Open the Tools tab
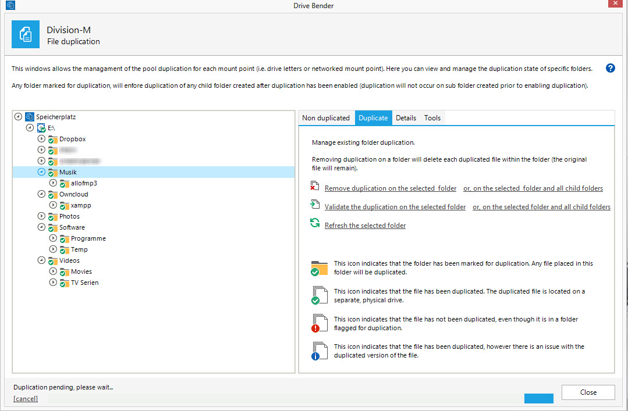 click(x=432, y=118)
